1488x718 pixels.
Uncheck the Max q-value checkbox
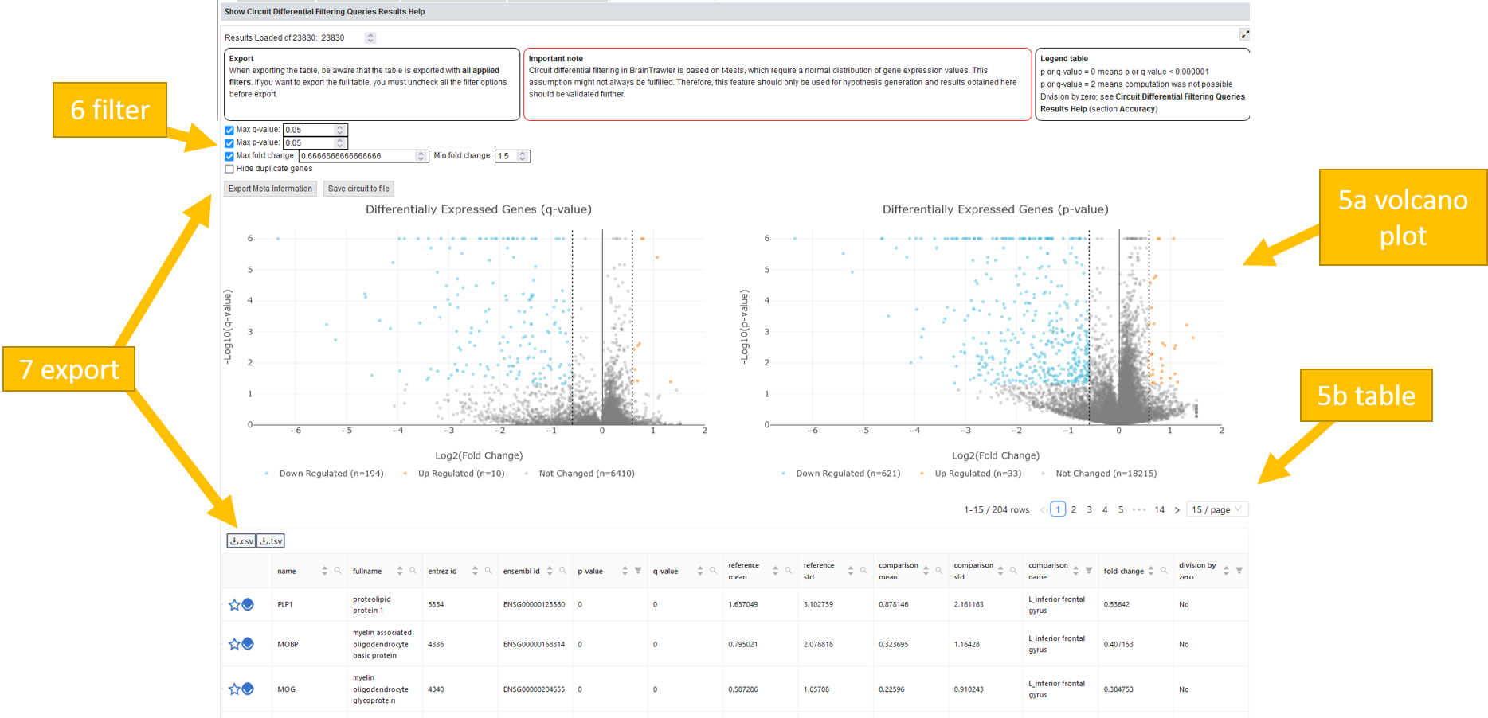229,130
